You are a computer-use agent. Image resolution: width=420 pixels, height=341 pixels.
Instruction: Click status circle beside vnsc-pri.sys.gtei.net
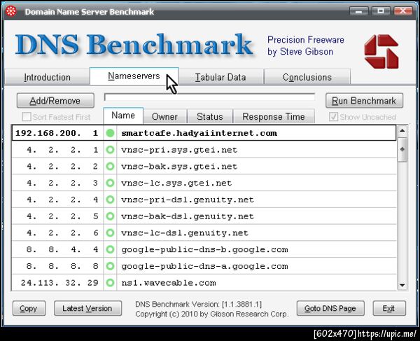click(x=110, y=150)
